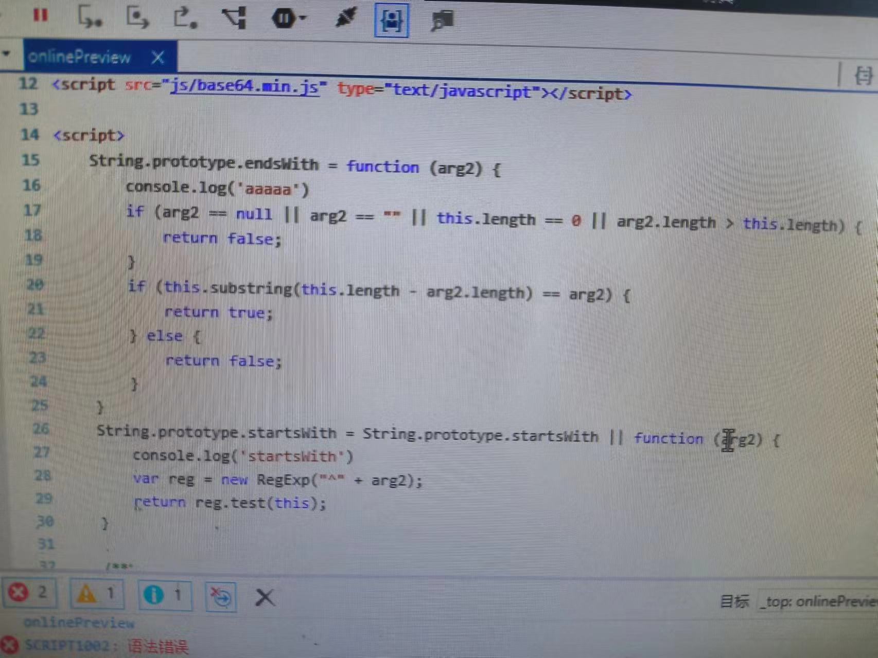
Task: Set breakpoint at line number 16
Action: coord(31,185)
